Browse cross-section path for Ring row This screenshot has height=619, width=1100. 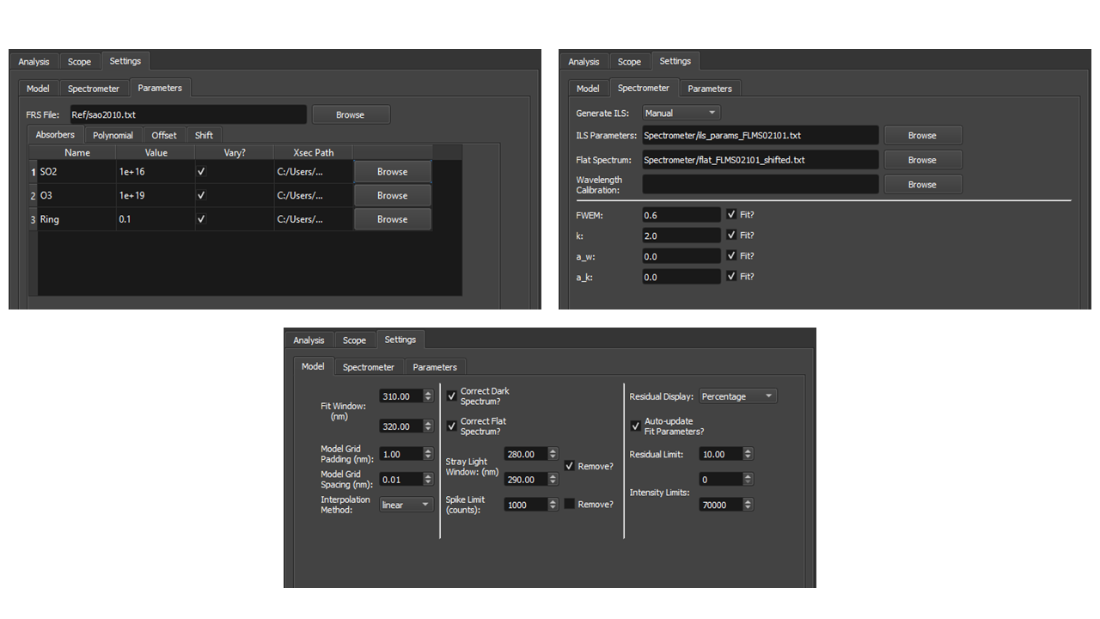(x=392, y=219)
